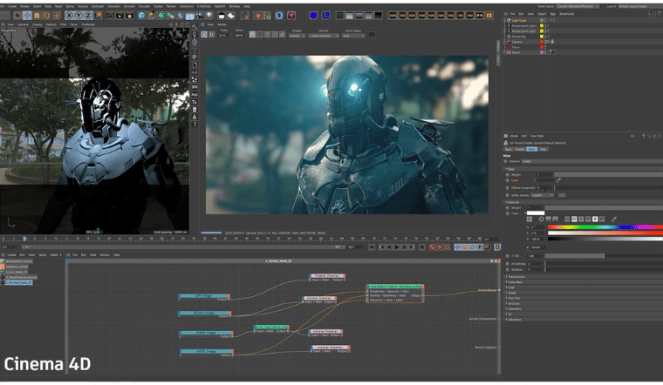This screenshot has width=663, height=385.
Task: Open the Simulate menu
Action: (144, 6)
